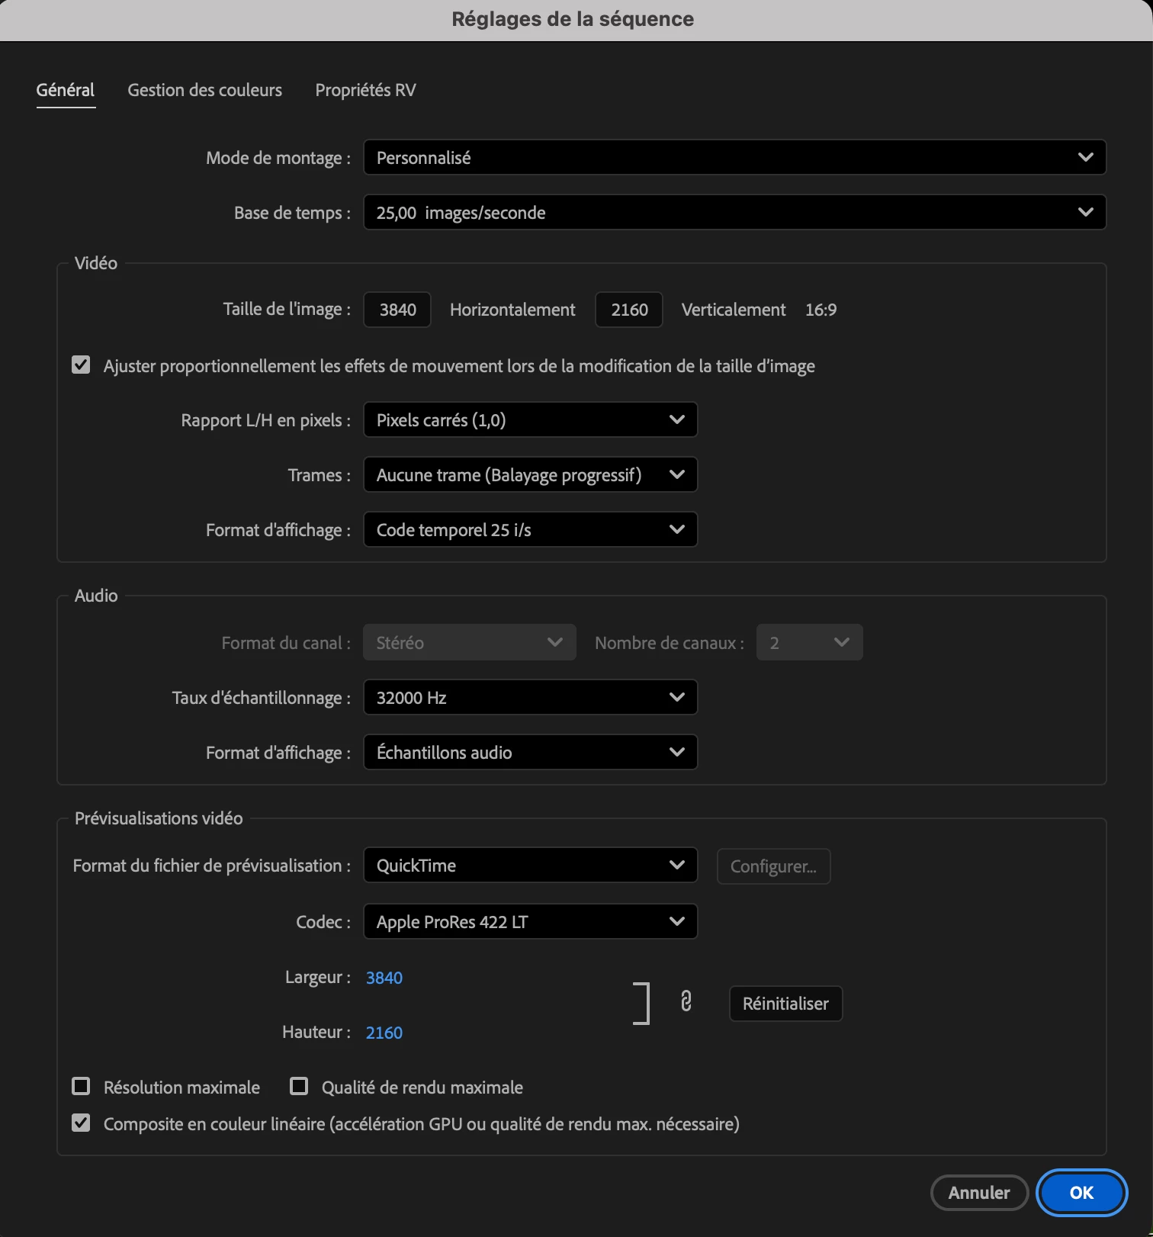Open the Propriétés RV tab
The image size is (1153, 1237).
(365, 90)
